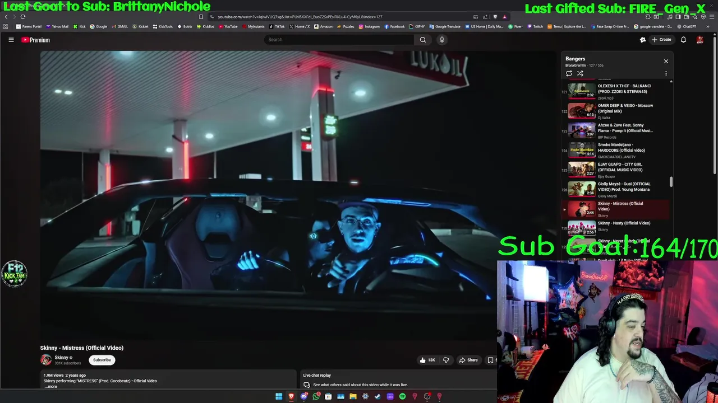Image resolution: width=718 pixels, height=403 pixels.
Task: Open Instagram bookmark
Action: 369,26
